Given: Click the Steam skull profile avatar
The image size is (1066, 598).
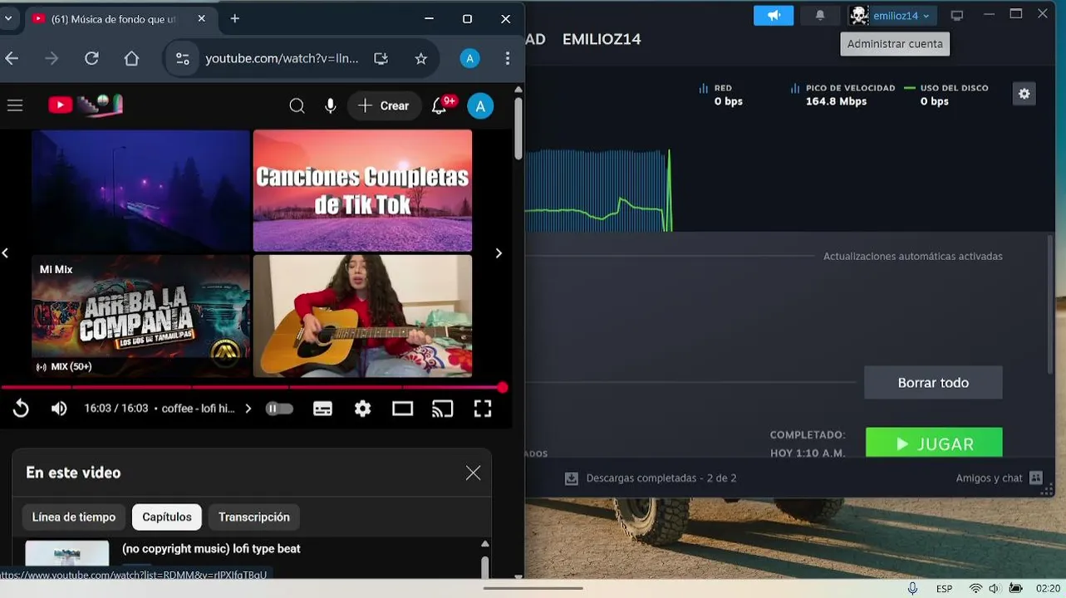Looking at the screenshot, I should pos(859,15).
